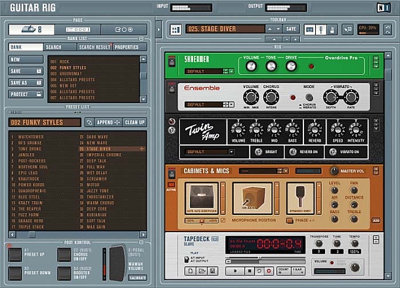Open the Tapedeck view in the toolbar
This screenshot has width=400, height=288.
coord(309,30)
